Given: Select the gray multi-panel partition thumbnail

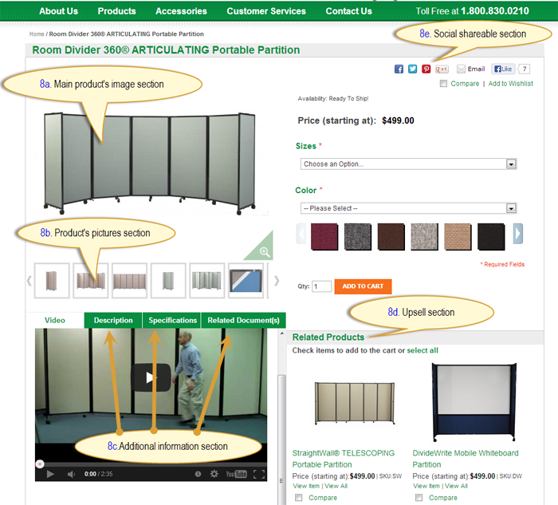Looking at the screenshot, I should (x=206, y=281).
